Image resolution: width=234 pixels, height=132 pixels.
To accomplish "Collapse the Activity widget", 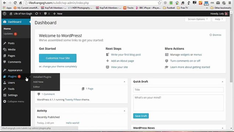I will click(125, 111).
